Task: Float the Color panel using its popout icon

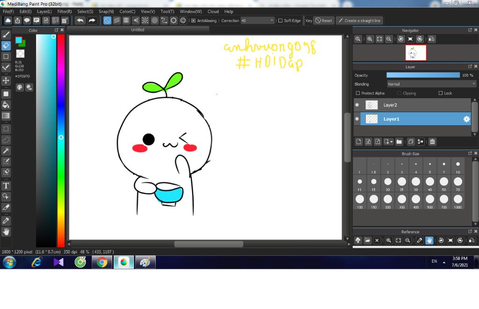Action: coord(56,30)
